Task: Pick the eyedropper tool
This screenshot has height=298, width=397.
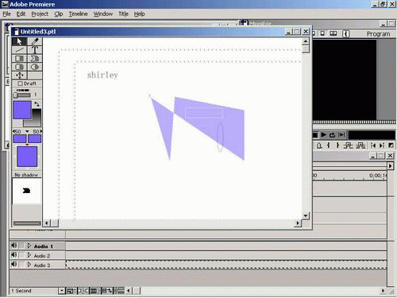Action: tap(35, 41)
